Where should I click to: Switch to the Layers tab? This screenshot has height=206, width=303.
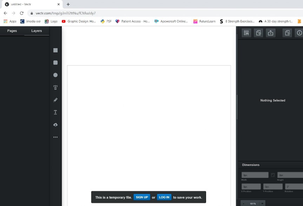37,31
